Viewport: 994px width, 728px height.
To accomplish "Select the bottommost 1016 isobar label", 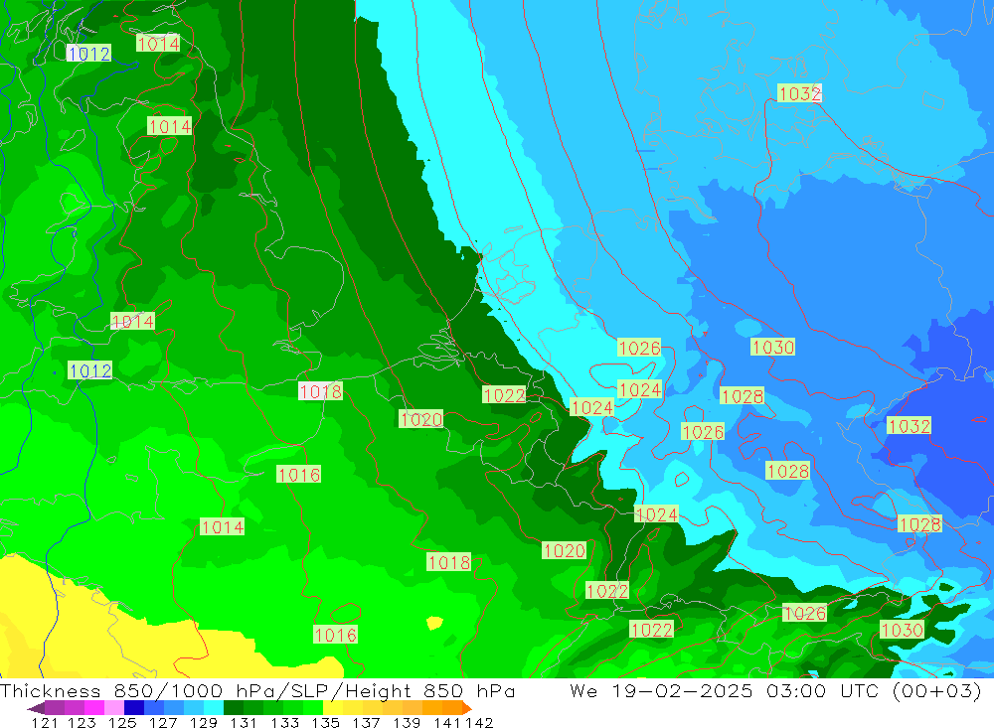I will coord(335,635).
